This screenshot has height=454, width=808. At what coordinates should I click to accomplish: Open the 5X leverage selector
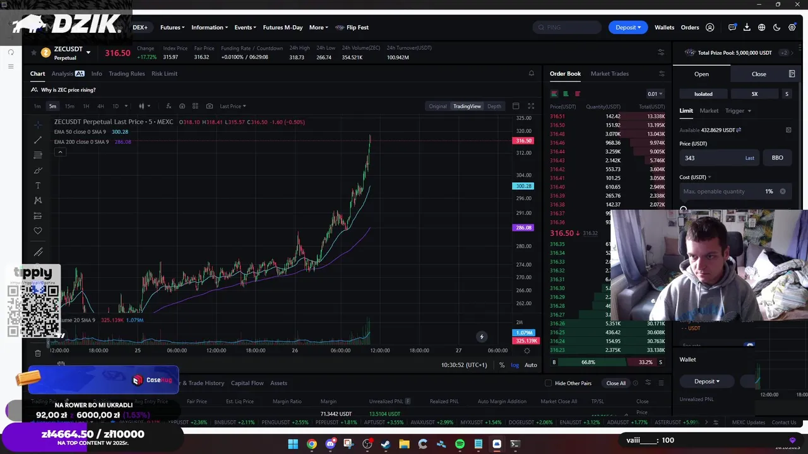754,94
